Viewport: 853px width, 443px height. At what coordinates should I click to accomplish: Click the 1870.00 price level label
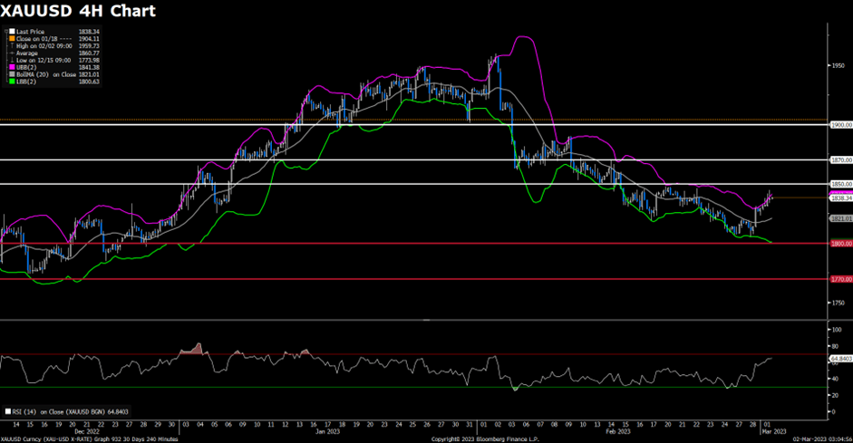click(x=840, y=159)
